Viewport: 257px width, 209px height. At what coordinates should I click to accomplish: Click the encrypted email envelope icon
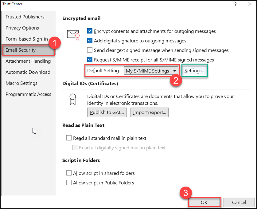click(73, 34)
